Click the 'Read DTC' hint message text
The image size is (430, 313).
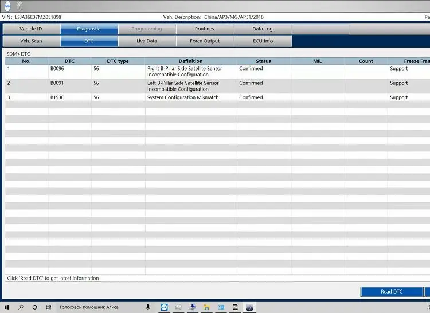point(53,279)
